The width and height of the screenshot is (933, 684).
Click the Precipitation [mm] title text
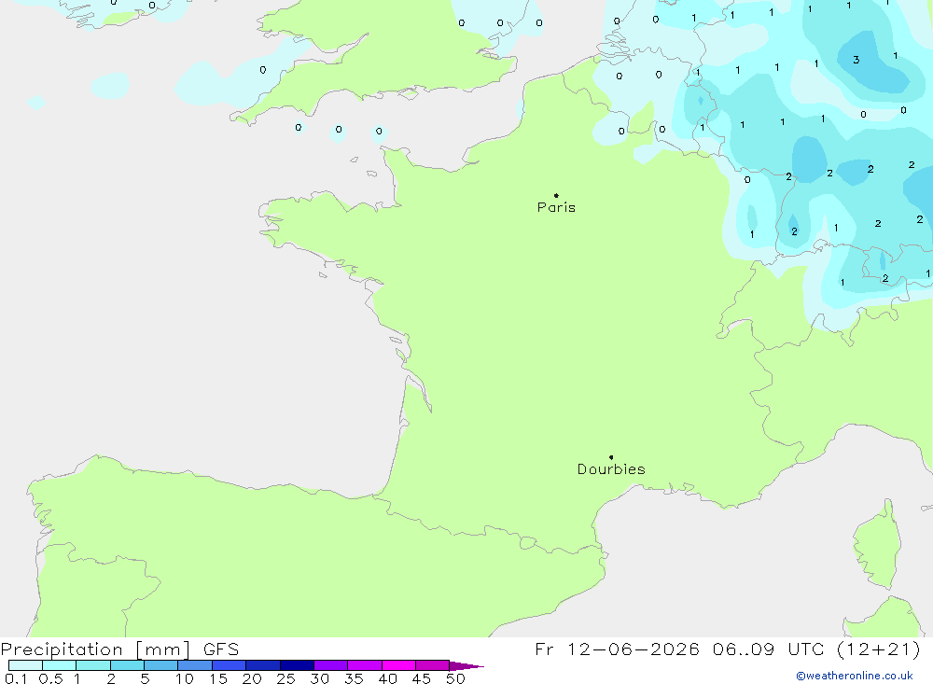95,649
